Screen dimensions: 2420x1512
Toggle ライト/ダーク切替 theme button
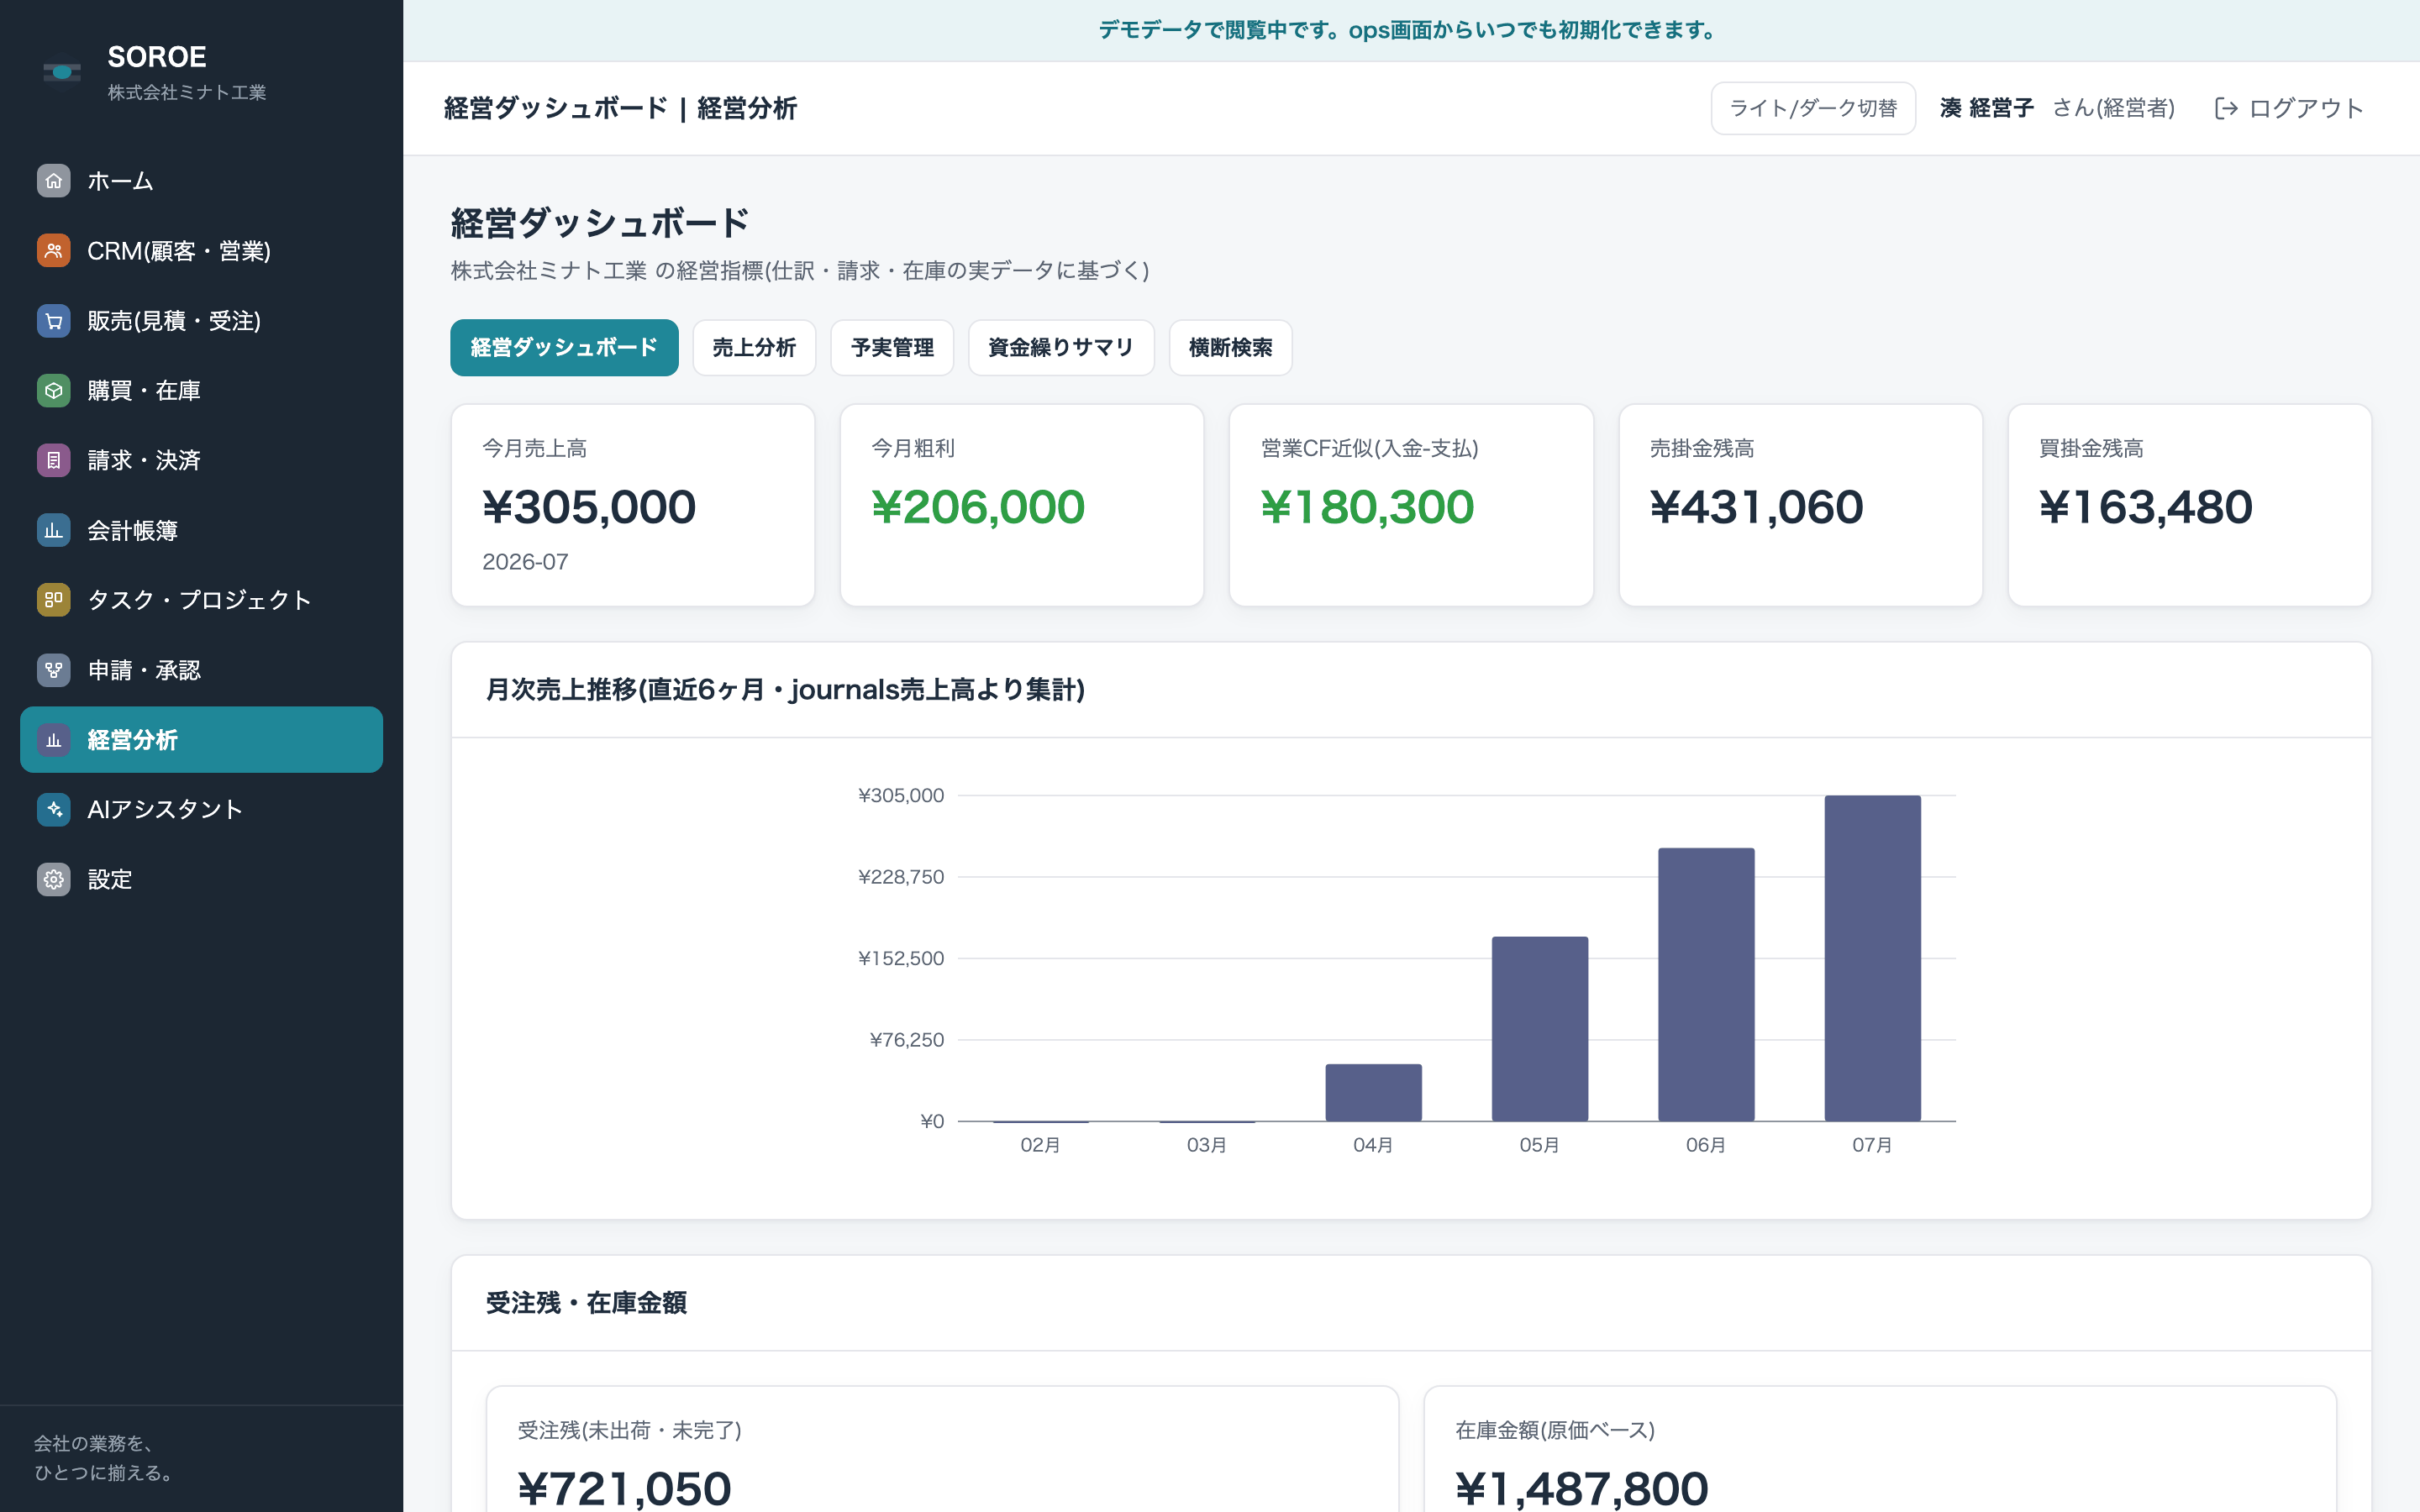click(1813, 108)
